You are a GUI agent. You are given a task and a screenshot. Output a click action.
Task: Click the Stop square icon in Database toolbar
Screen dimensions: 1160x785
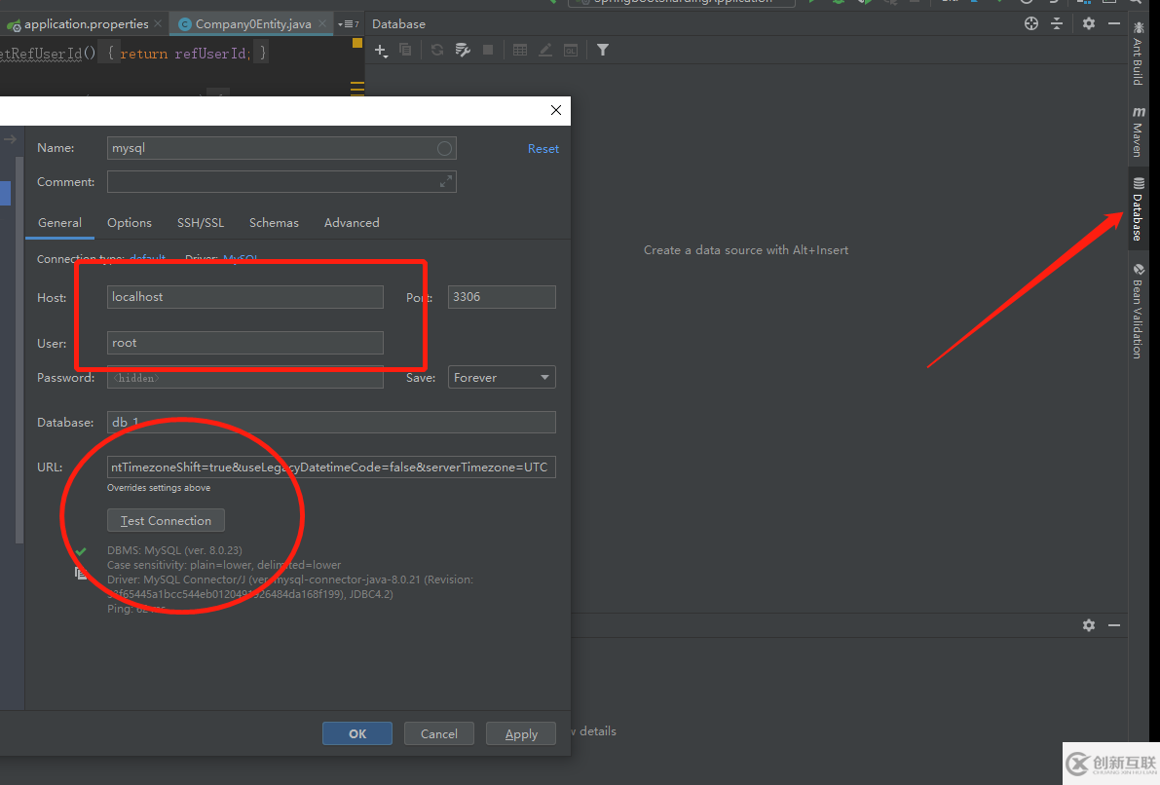pyautogui.click(x=488, y=50)
